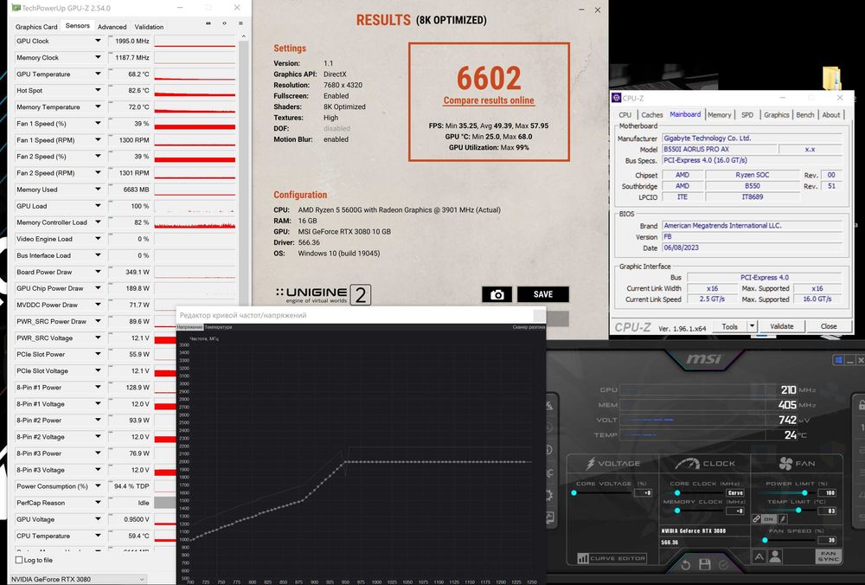
Task: Click Compare results online link
Action: coord(489,100)
